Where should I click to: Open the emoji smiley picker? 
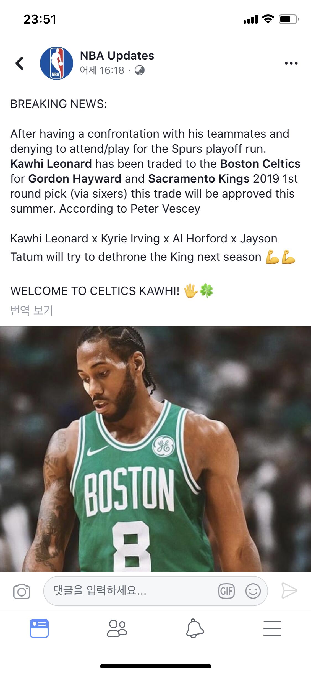coord(253,591)
